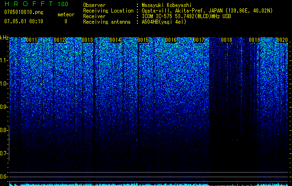Click the meteor count label

click(66, 15)
